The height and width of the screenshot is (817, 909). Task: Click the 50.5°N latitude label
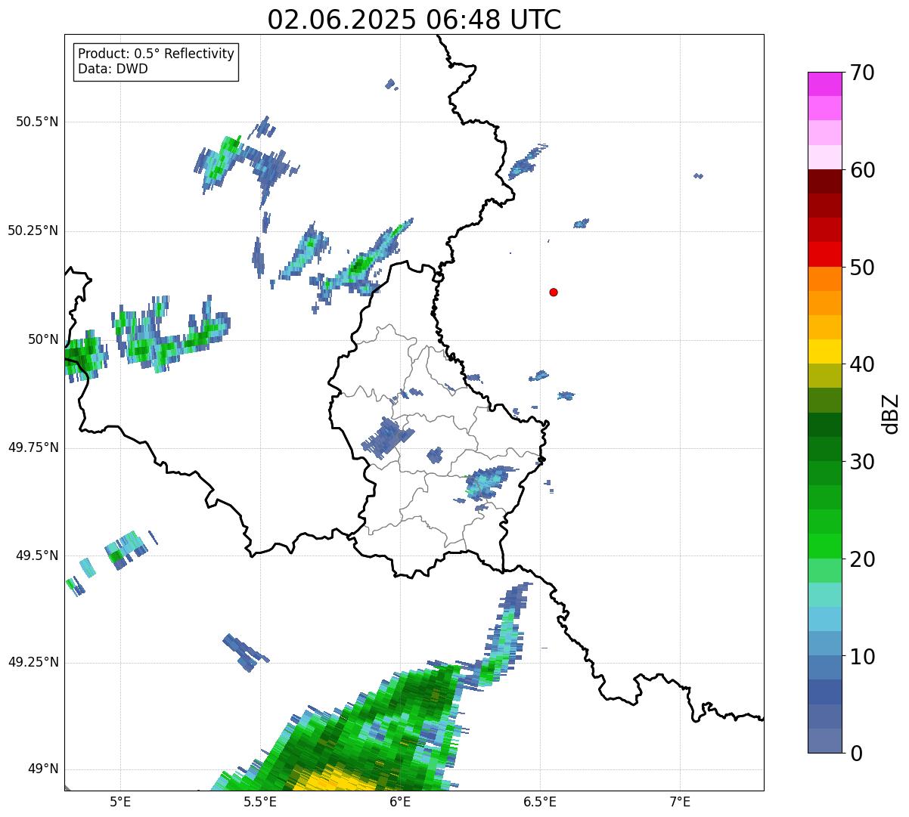[x=37, y=122]
